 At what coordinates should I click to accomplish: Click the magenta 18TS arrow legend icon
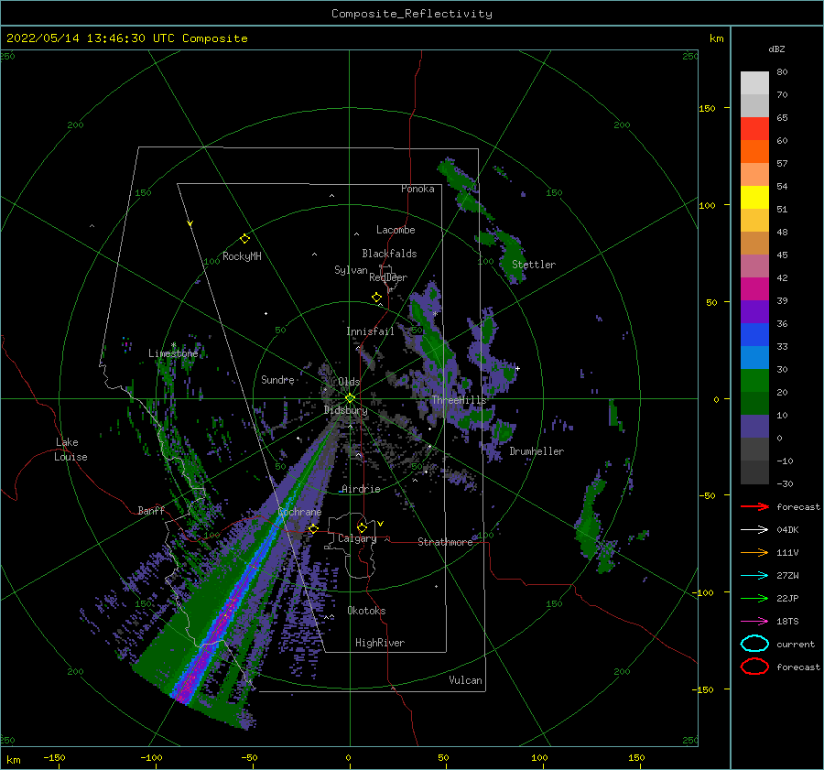pos(754,622)
